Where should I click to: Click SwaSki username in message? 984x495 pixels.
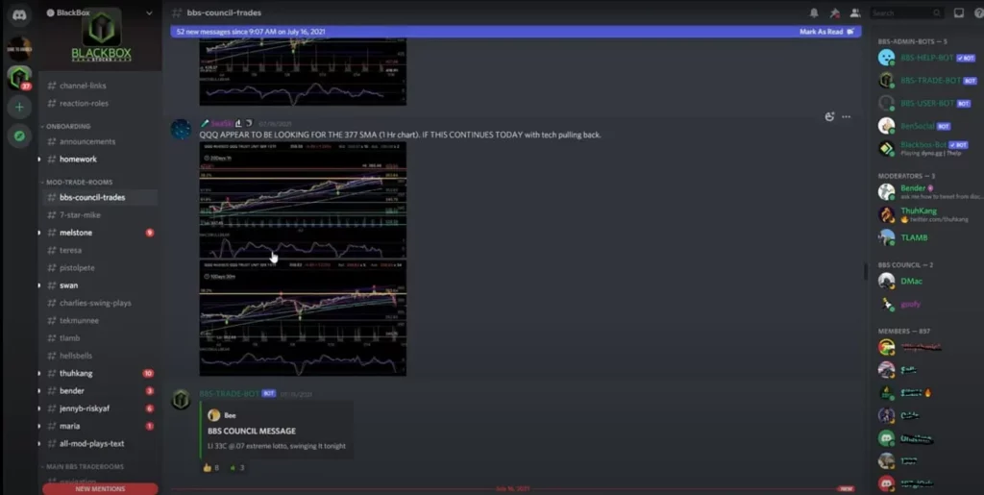click(x=221, y=123)
